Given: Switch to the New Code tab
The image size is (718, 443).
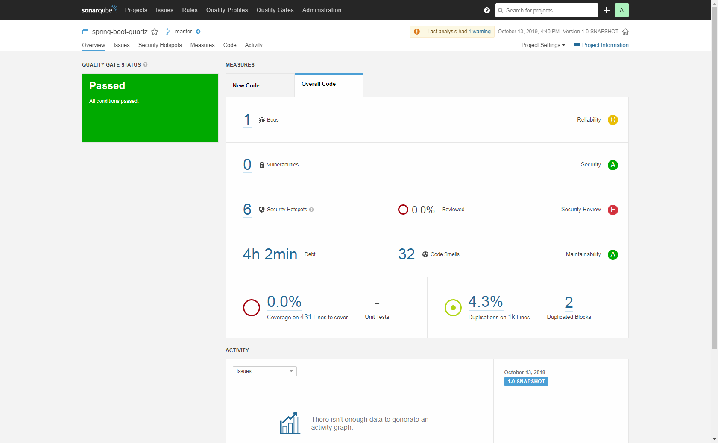Looking at the screenshot, I should 246,85.
